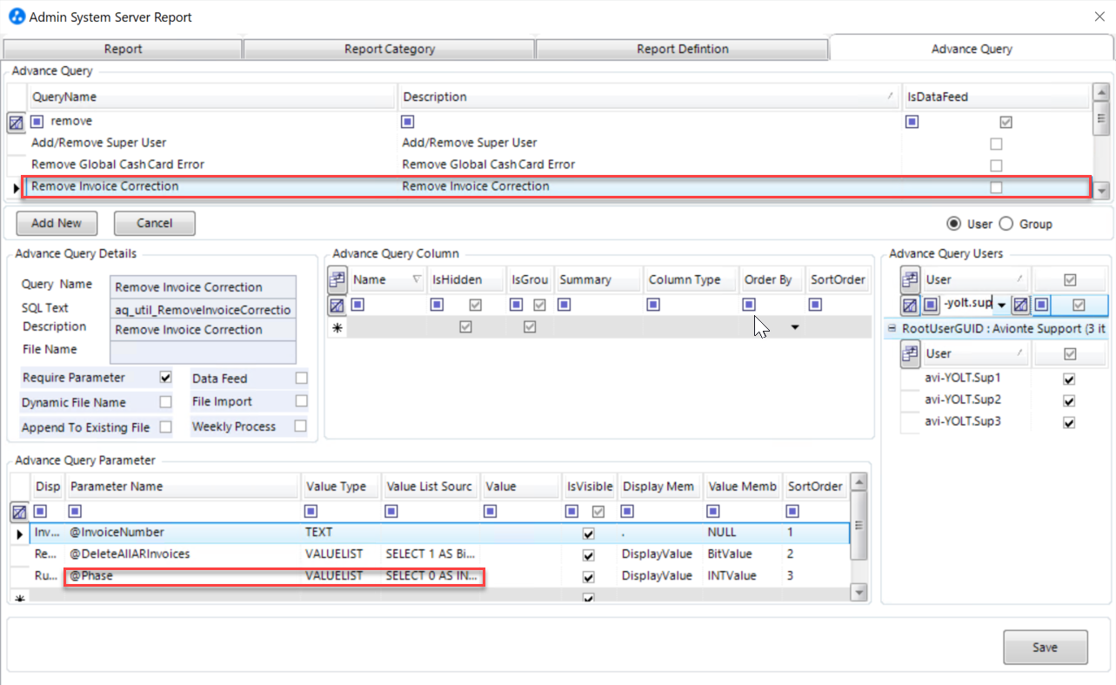Open IsDataFeed filter operator icon

click(x=912, y=122)
